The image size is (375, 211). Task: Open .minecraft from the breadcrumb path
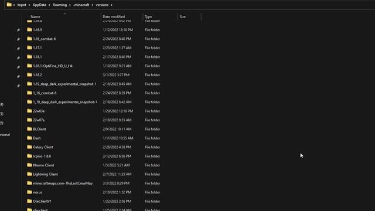(x=81, y=5)
